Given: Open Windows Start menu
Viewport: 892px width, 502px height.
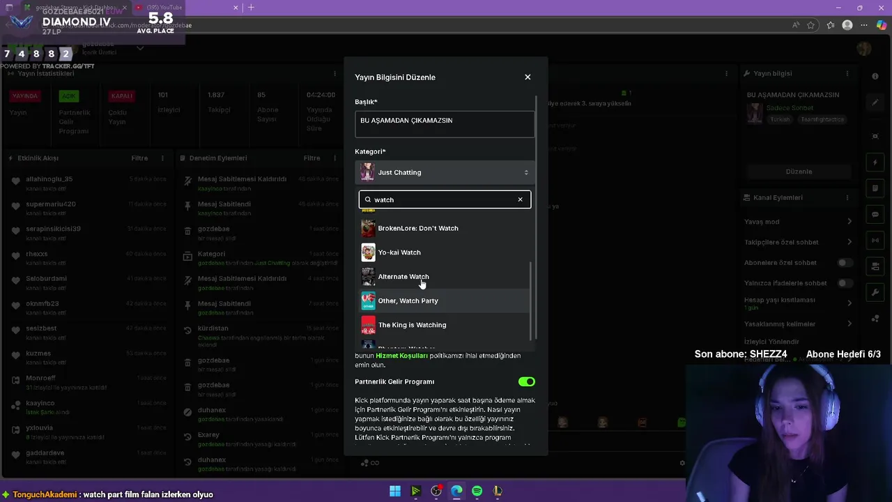Looking at the screenshot, I should pyautogui.click(x=395, y=491).
